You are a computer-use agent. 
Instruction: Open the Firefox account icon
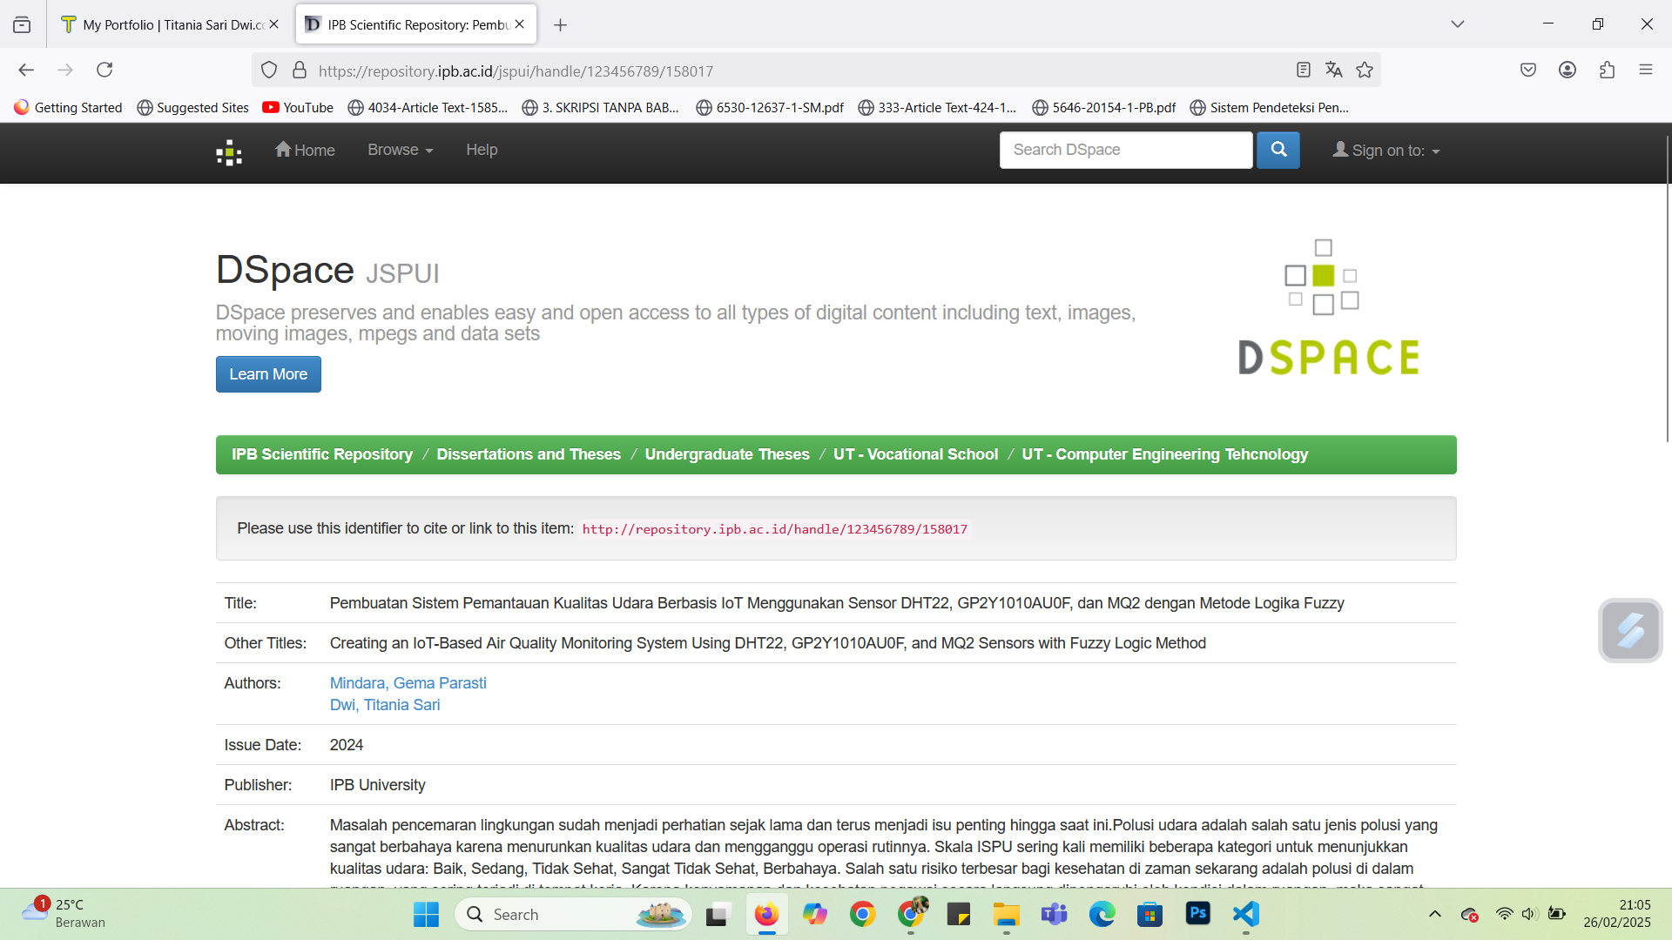1567,70
